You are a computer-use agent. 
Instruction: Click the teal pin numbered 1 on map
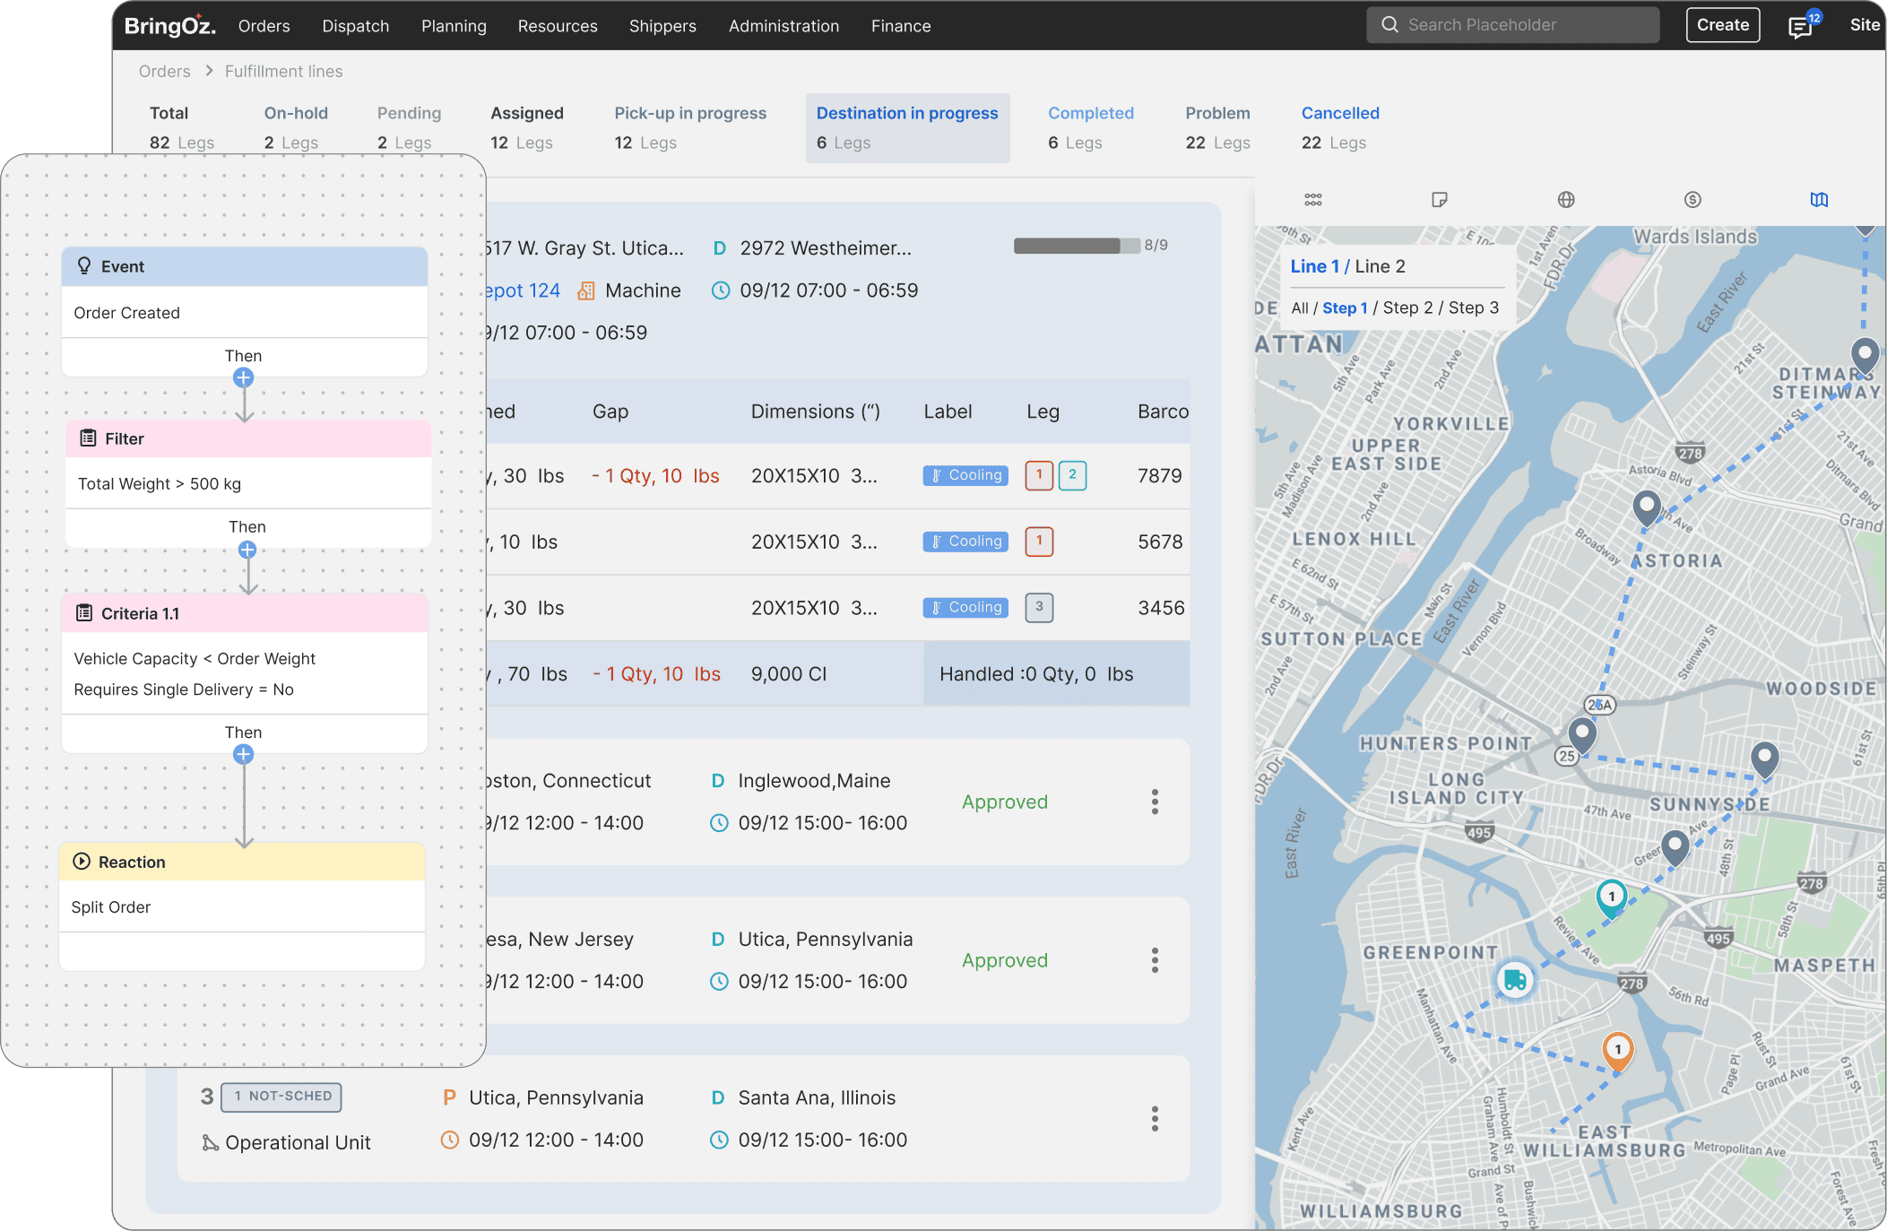[x=1612, y=897]
